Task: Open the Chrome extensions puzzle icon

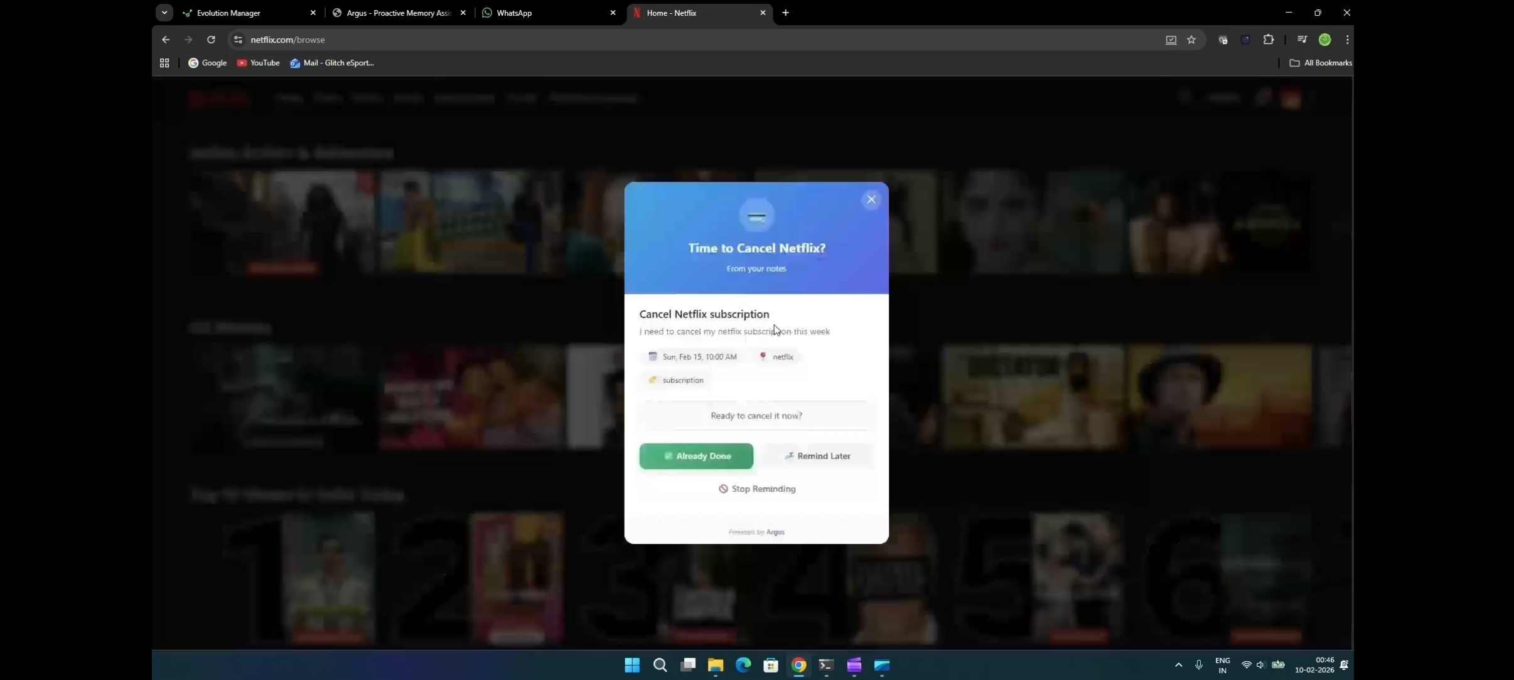Action: pyautogui.click(x=1268, y=40)
